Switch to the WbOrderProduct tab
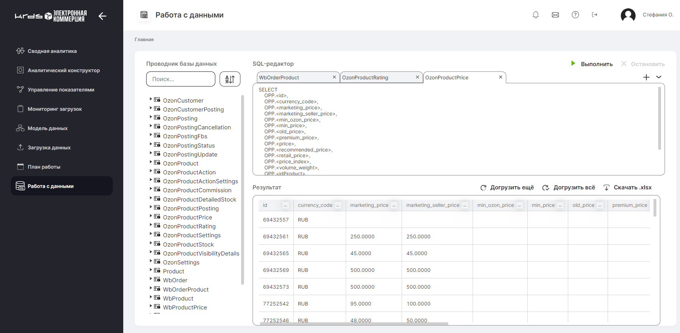 294,78
